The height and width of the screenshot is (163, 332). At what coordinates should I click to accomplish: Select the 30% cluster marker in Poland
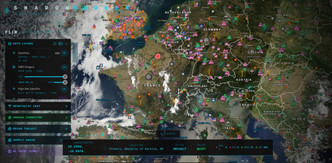pyautogui.click(x=279, y=21)
